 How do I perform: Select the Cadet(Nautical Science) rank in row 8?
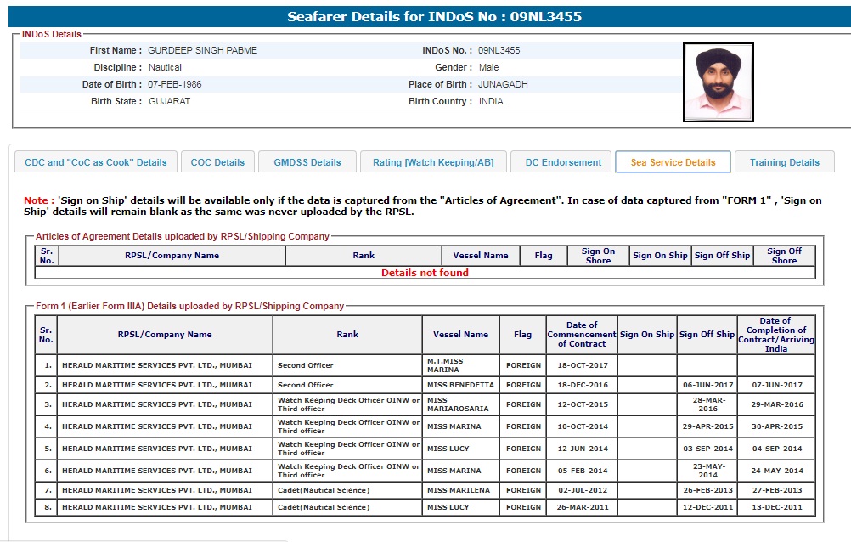(x=324, y=507)
